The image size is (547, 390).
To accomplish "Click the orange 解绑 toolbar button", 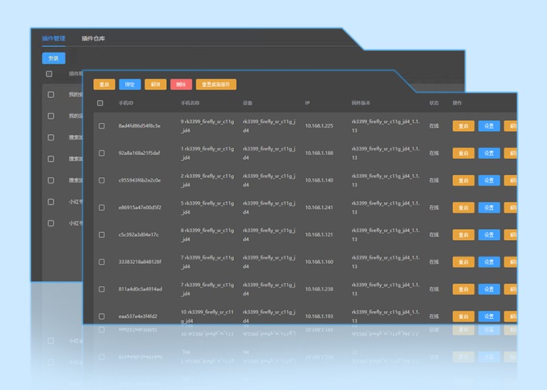I will click(156, 84).
